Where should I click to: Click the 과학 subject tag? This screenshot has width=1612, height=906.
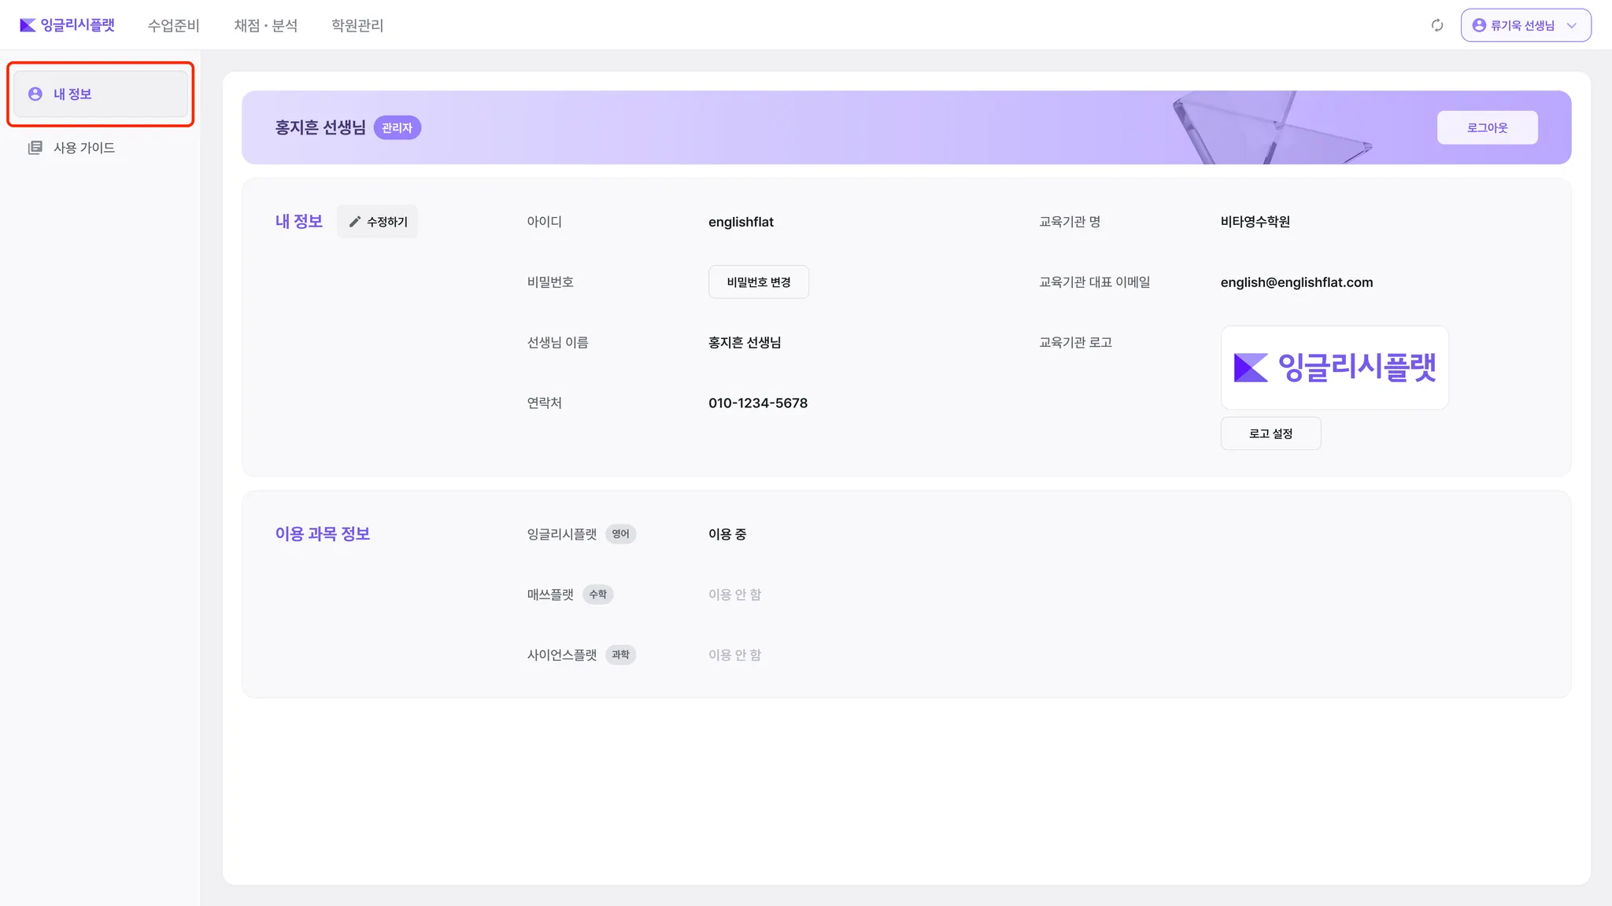(620, 654)
